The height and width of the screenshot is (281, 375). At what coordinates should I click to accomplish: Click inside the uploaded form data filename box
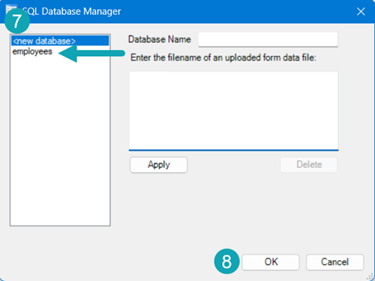pyautogui.click(x=234, y=111)
